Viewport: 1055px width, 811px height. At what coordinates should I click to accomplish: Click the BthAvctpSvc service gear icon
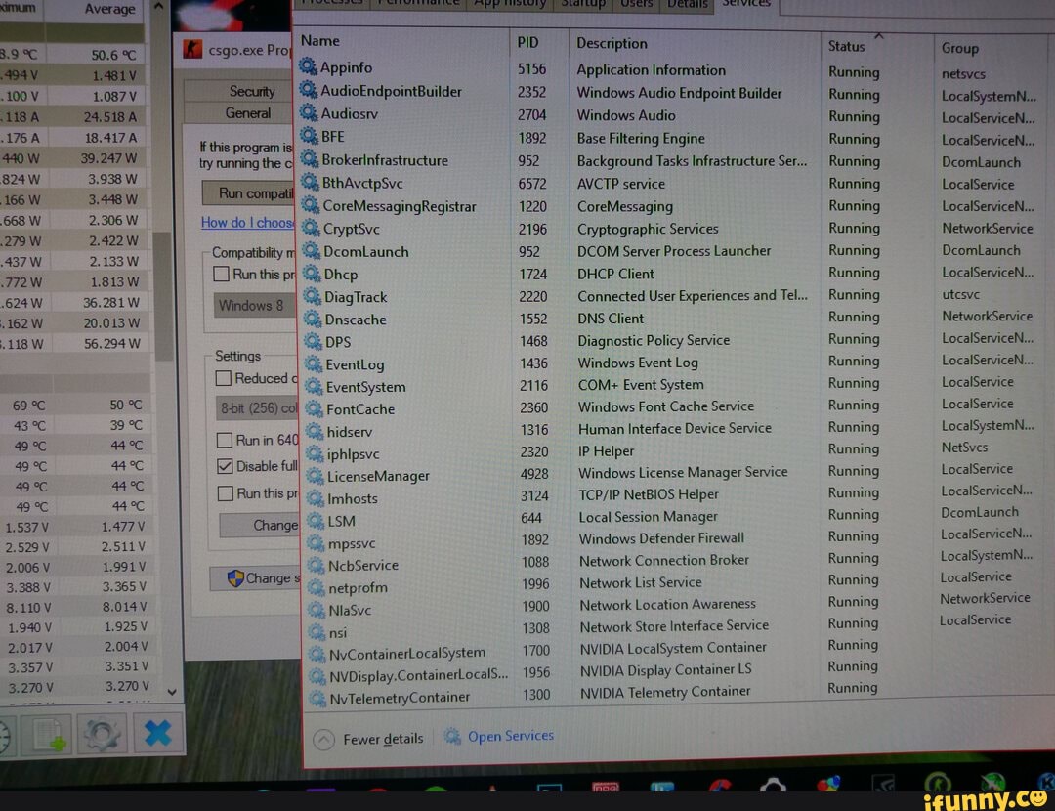pyautogui.click(x=311, y=182)
